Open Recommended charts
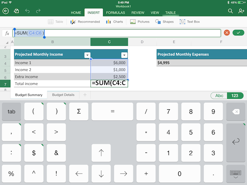 click(x=85, y=22)
